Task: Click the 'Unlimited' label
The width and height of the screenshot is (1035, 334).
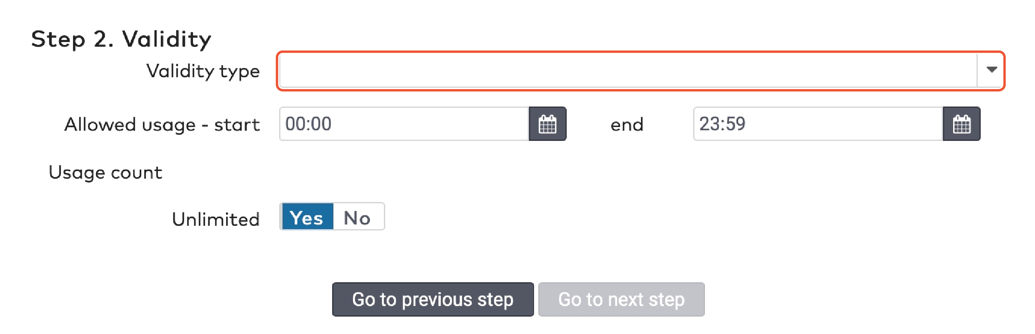Action: (215, 219)
